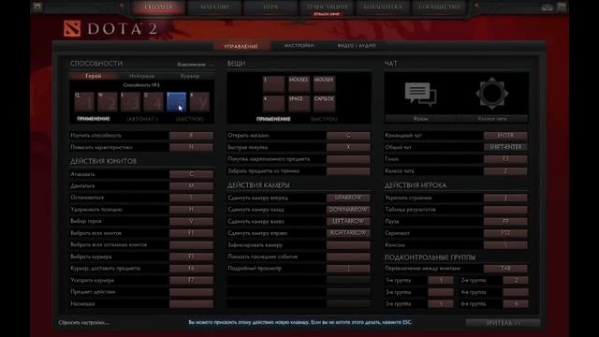599x337 pixels.
Task: Rebind Повысить характеристики key field N
Action: [191, 147]
